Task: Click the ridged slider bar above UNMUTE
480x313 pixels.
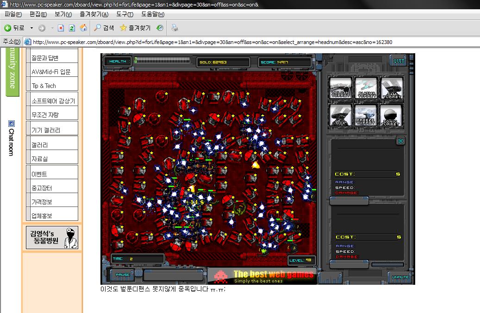Action: click(x=387, y=264)
